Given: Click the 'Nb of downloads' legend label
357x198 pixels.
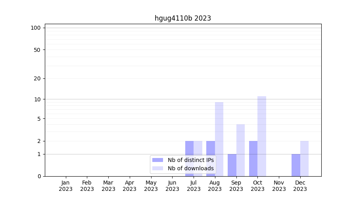Looking at the screenshot, I should tap(190, 168).
